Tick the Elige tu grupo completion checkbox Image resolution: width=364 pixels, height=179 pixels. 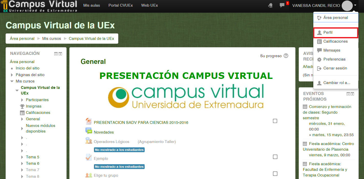coord(275,174)
